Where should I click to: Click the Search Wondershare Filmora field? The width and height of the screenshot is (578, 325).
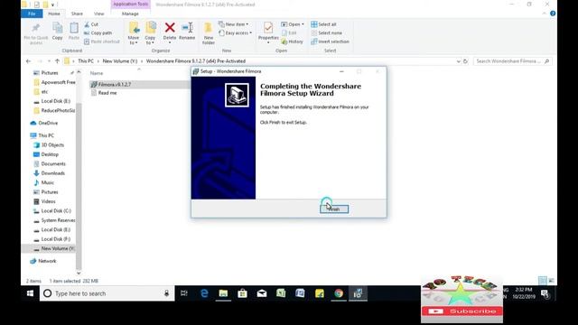pyautogui.click(x=512, y=61)
